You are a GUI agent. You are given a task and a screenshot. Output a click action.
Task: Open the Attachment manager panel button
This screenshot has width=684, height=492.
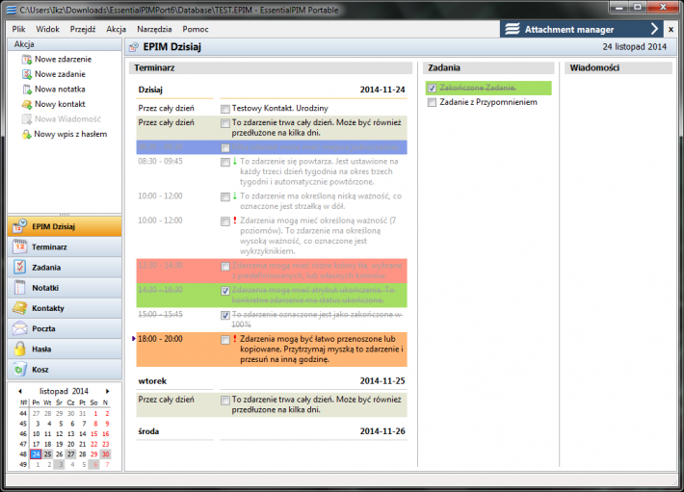(582, 29)
